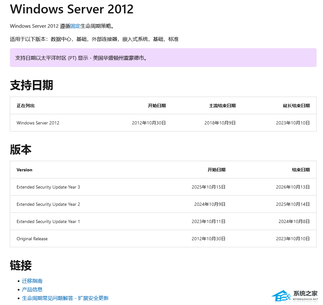Click the Version column header

pyautogui.click(x=25, y=170)
